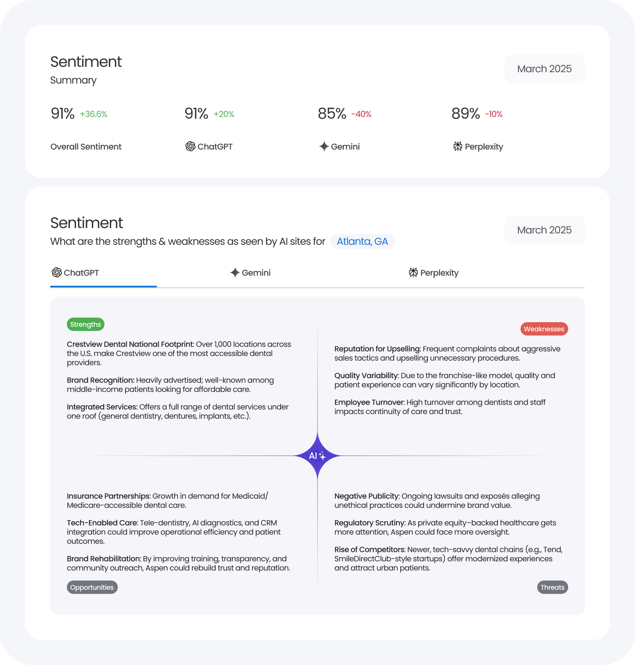
Task: Select the 91% Overall Sentiment value
Action: click(x=62, y=113)
